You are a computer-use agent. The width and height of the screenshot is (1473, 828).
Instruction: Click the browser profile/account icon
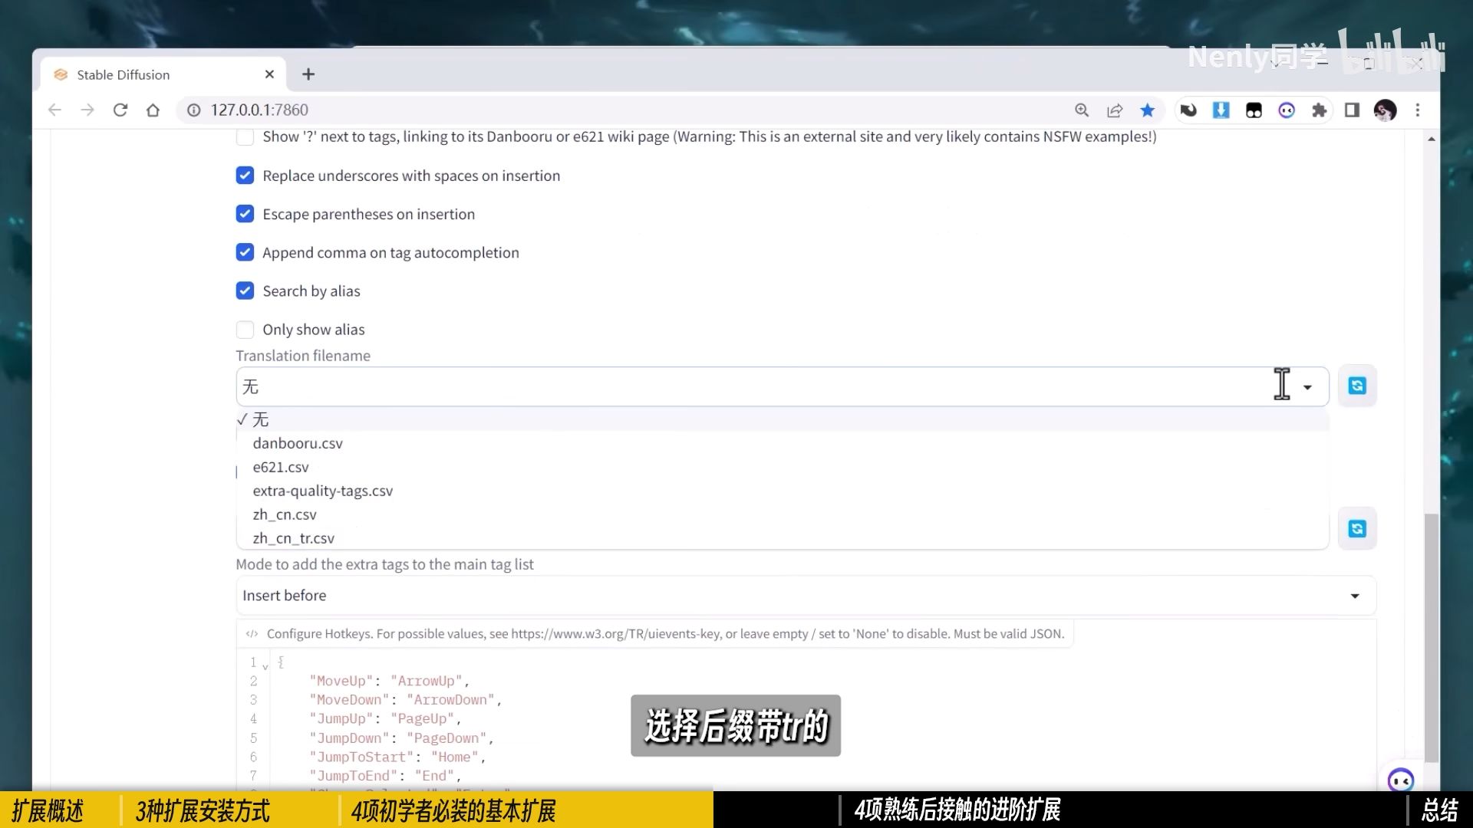coord(1384,109)
